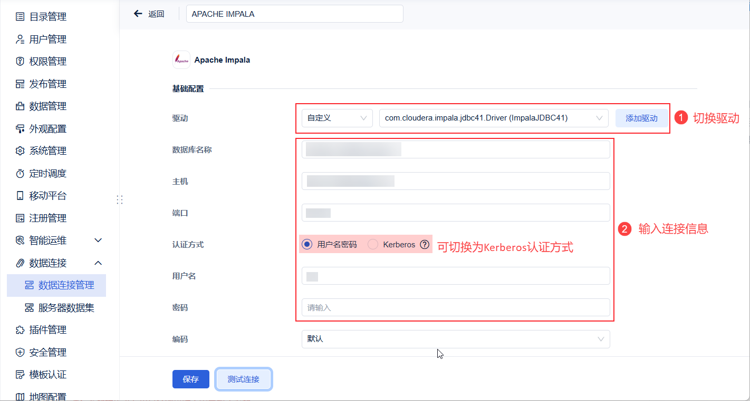Viewport: 750px width, 401px height.
Task: Click the 模板认证 sidebar icon
Action: tap(20, 375)
